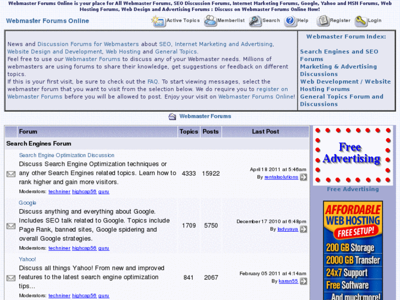Click envelope icon for Google forum
Viewport: 400px width, 300px height.
(x=10, y=226)
